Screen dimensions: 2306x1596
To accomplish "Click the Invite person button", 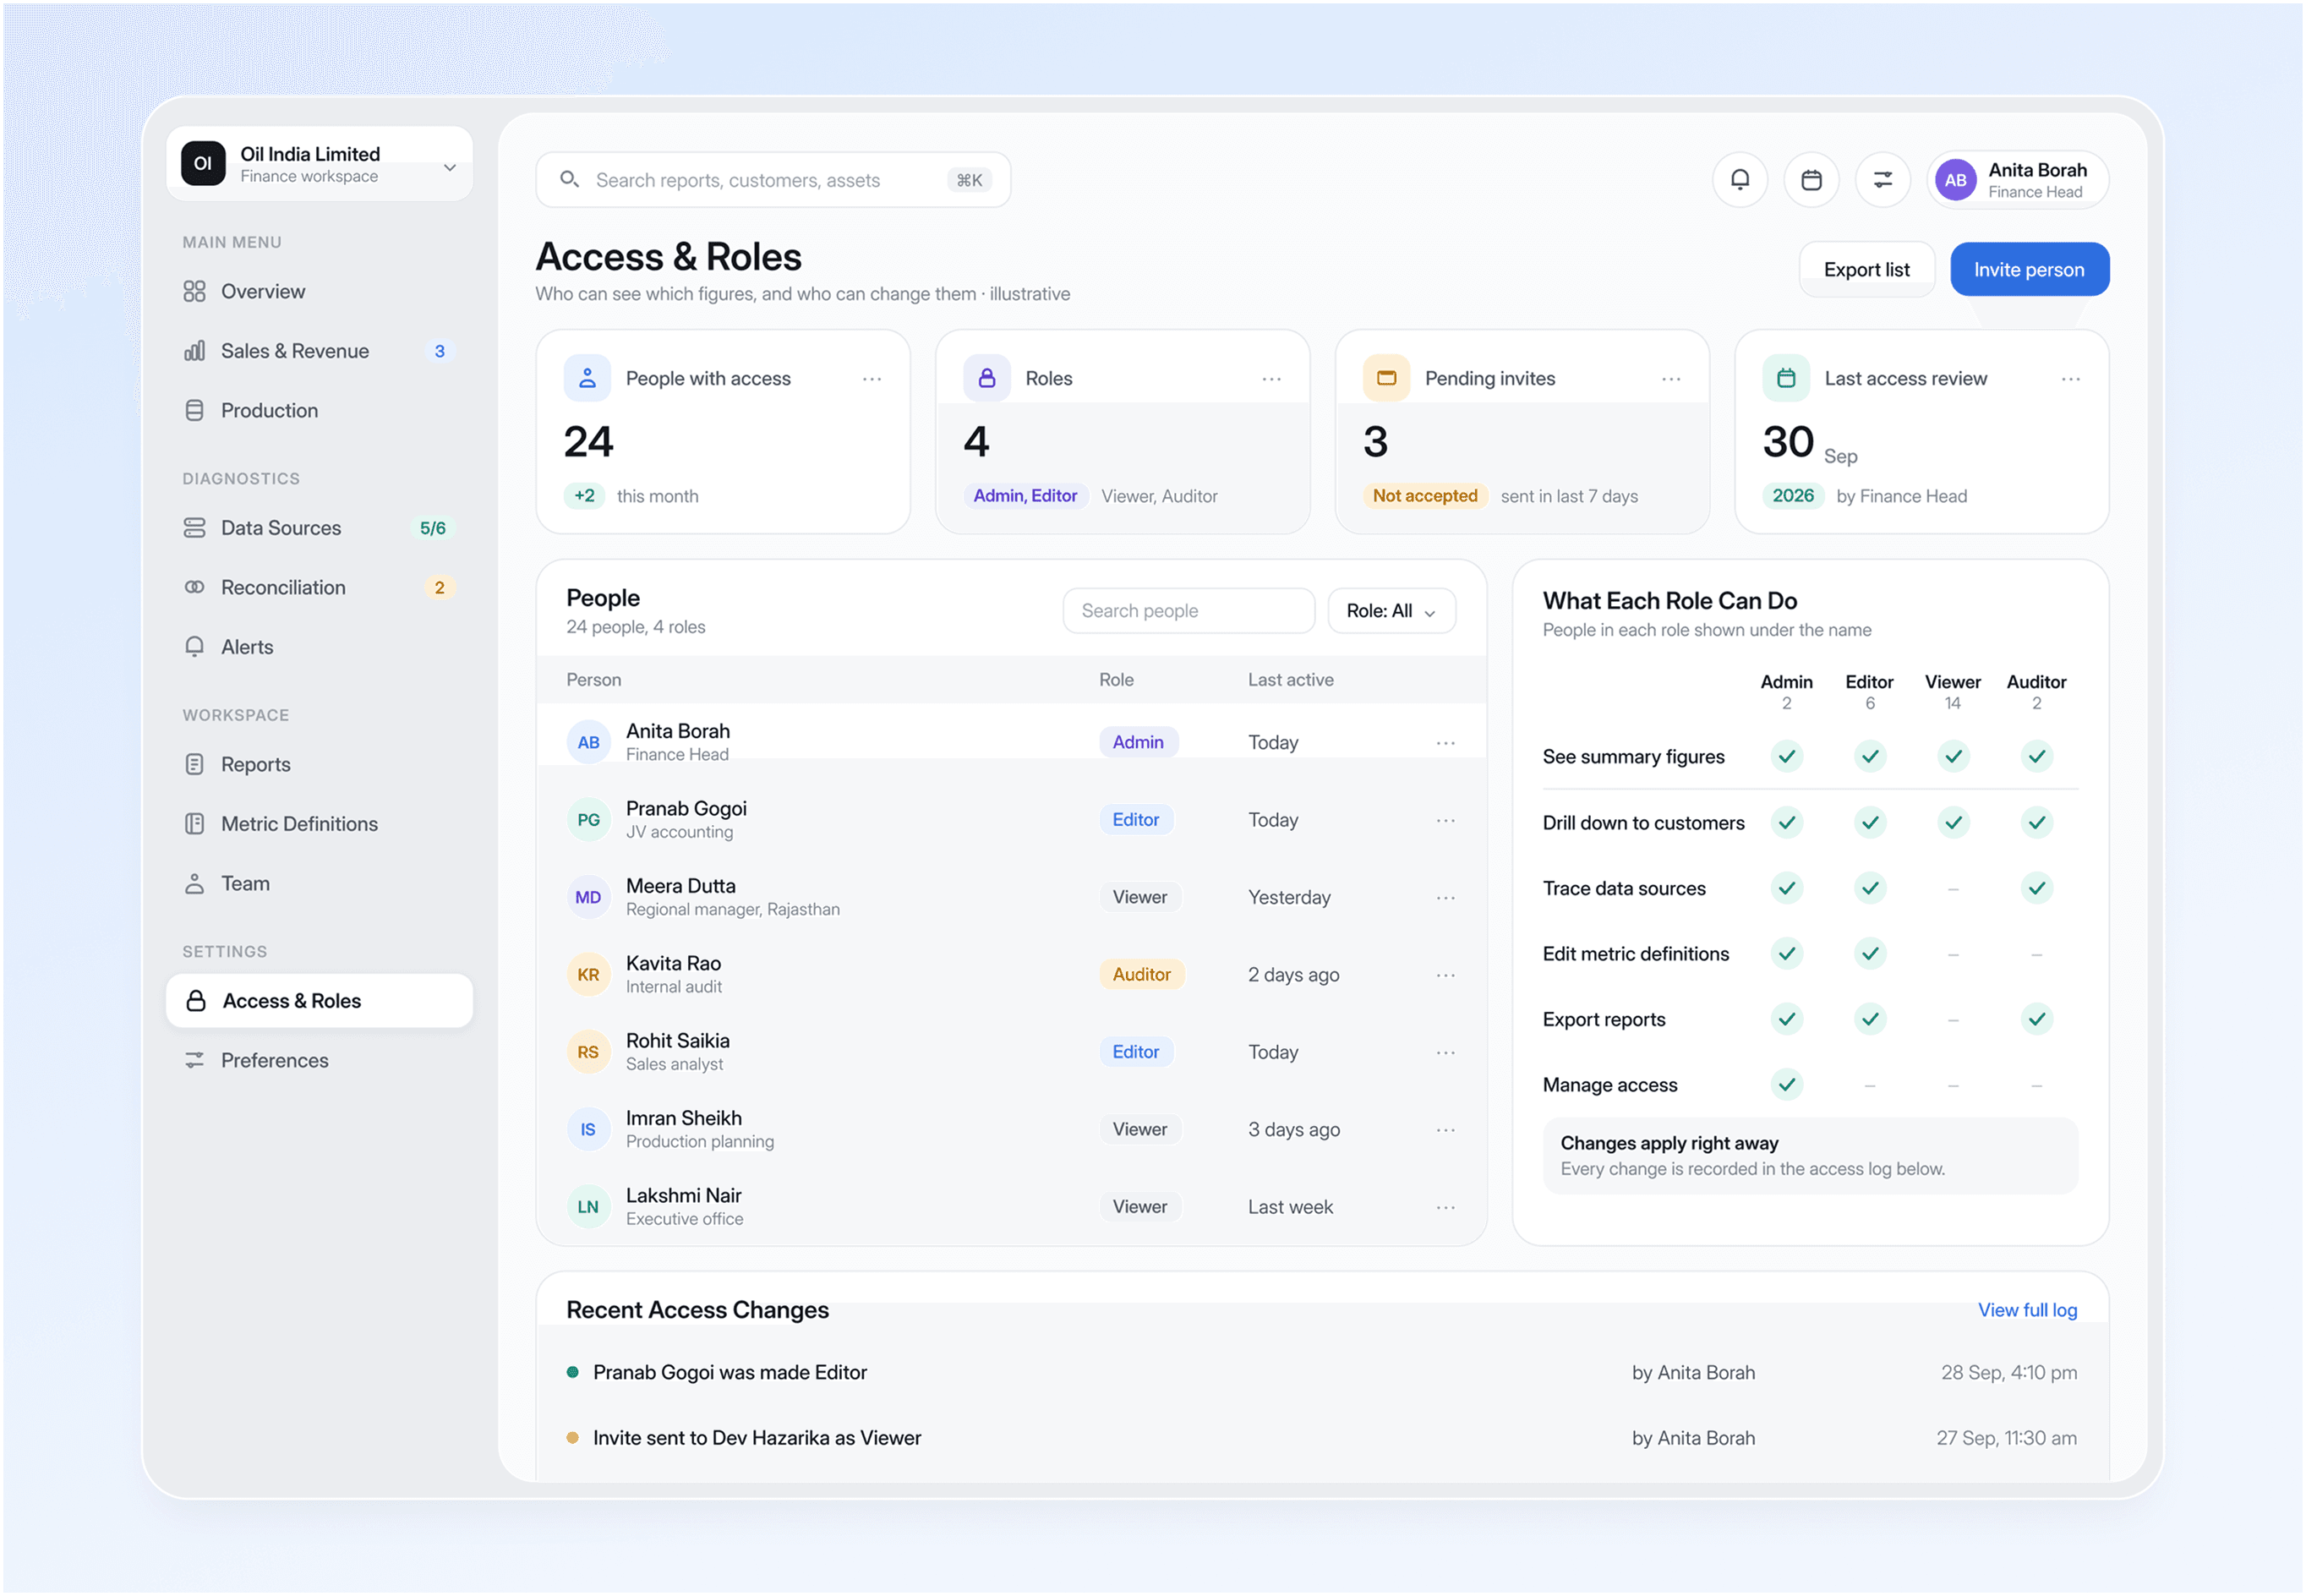I will tap(2028, 270).
